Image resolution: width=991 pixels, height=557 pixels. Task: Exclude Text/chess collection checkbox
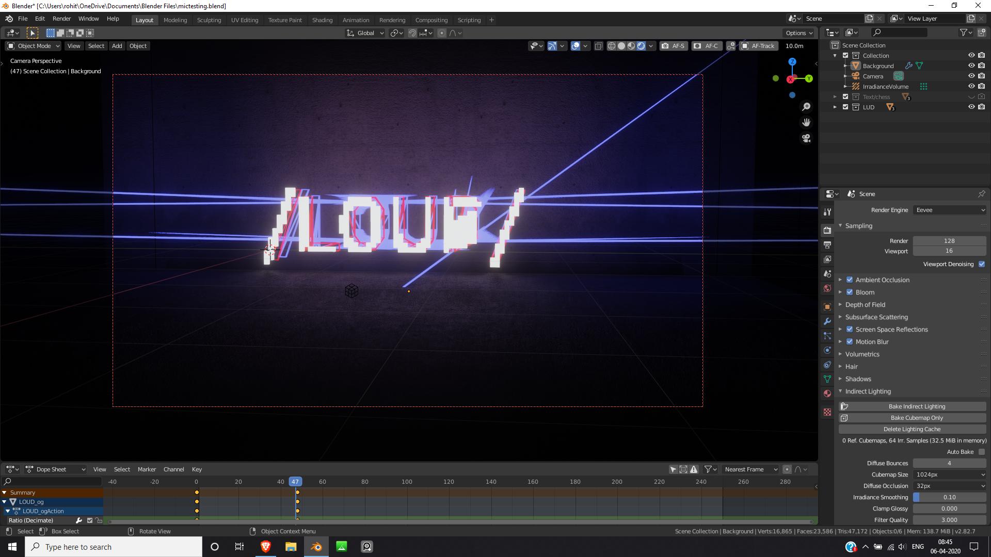click(845, 96)
